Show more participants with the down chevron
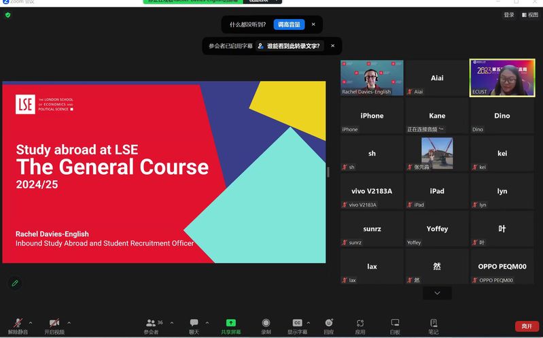This screenshot has height=338, width=543. pyautogui.click(x=437, y=293)
